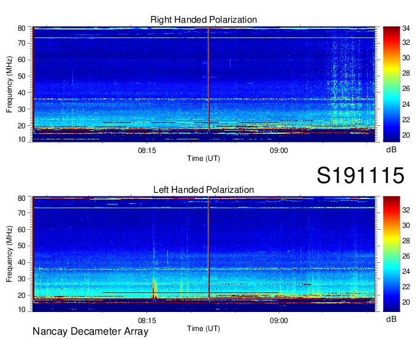This screenshot has height=339, width=417.
Task: Click the Nancay Decameter Array caption
Action: [90, 332]
